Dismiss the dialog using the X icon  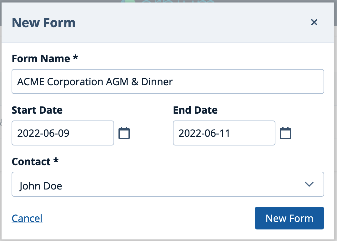pyautogui.click(x=314, y=22)
